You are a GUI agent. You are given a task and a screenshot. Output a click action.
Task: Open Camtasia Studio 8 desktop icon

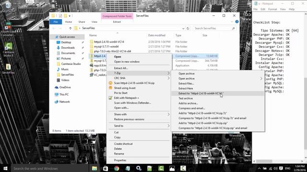tap(8, 50)
